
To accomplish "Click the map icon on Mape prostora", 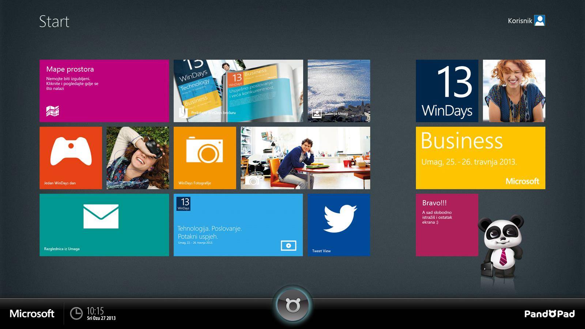I will click(53, 111).
